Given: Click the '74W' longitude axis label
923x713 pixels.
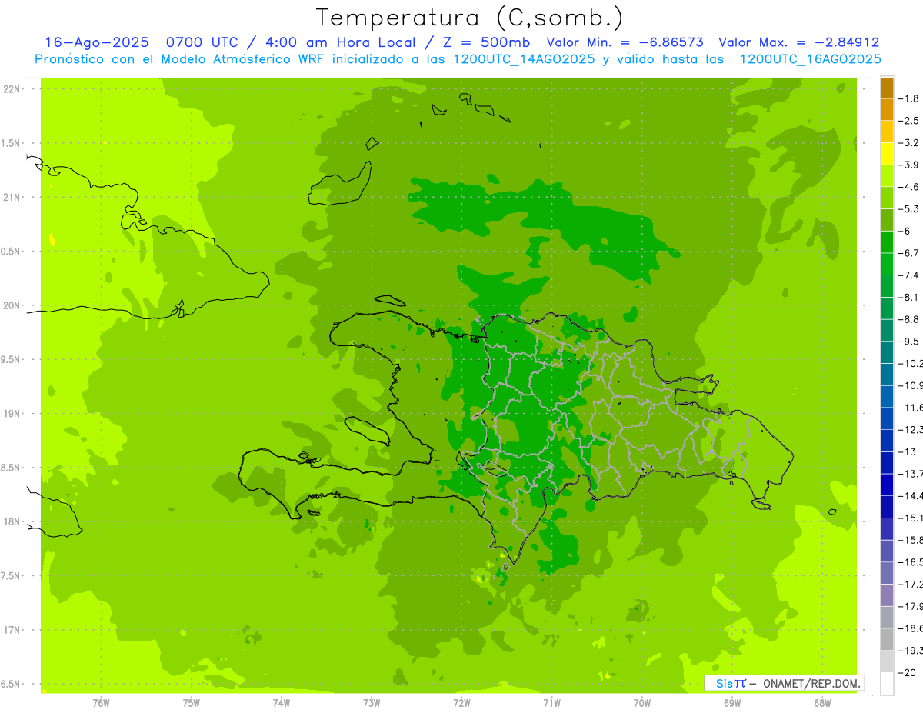Looking at the screenshot, I should click(282, 703).
